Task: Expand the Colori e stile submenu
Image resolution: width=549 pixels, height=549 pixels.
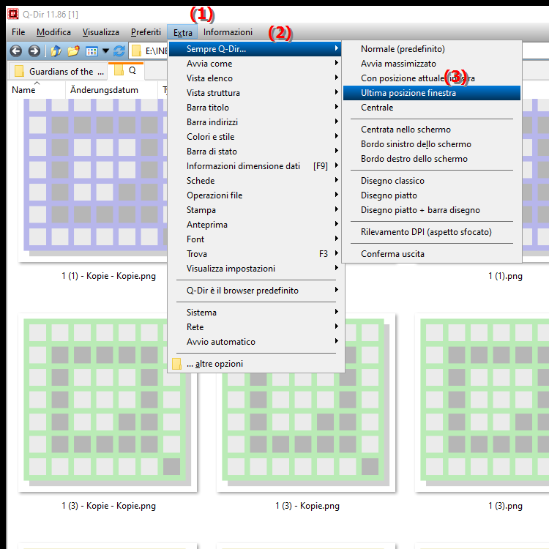Action: coord(255,137)
